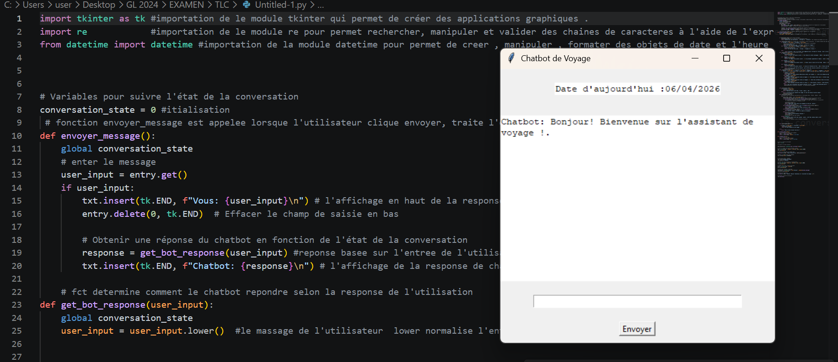Click "if user_input:" on line 14
The width and height of the screenshot is (838, 362).
[x=98, y=188]
